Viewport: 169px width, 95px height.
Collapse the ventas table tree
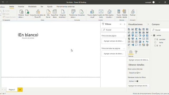pyautogui.click(x=152, y=35)
